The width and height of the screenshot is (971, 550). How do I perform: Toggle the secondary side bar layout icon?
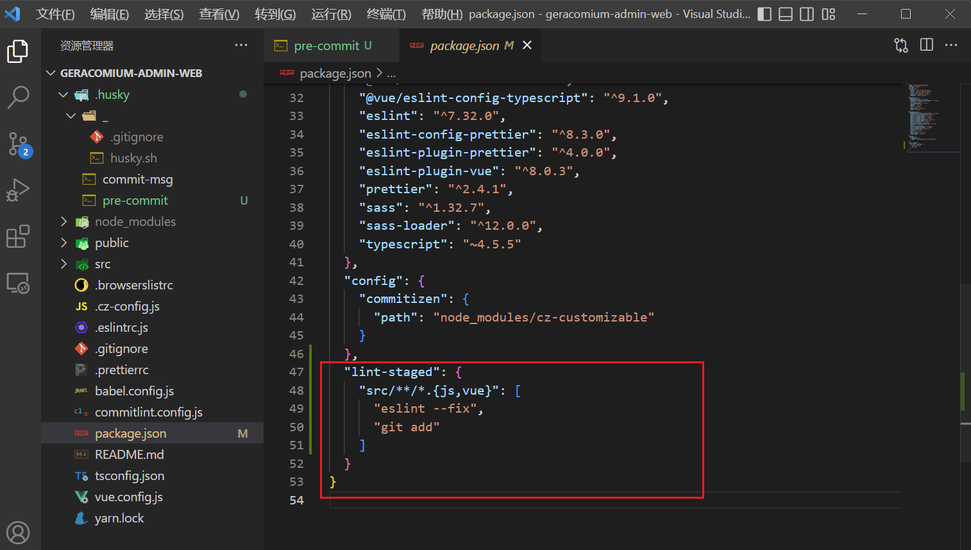[x=807, y=14]
